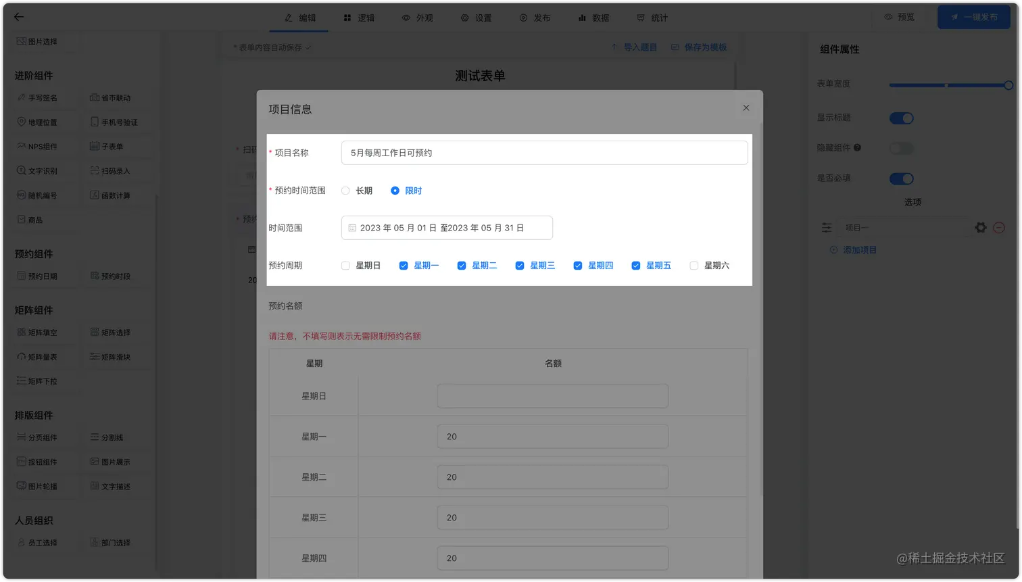Image resolution: width=1022 pixels, height=582 pixels.
Task: Add the 文字描述 component
Action: [x=110, y=487]
